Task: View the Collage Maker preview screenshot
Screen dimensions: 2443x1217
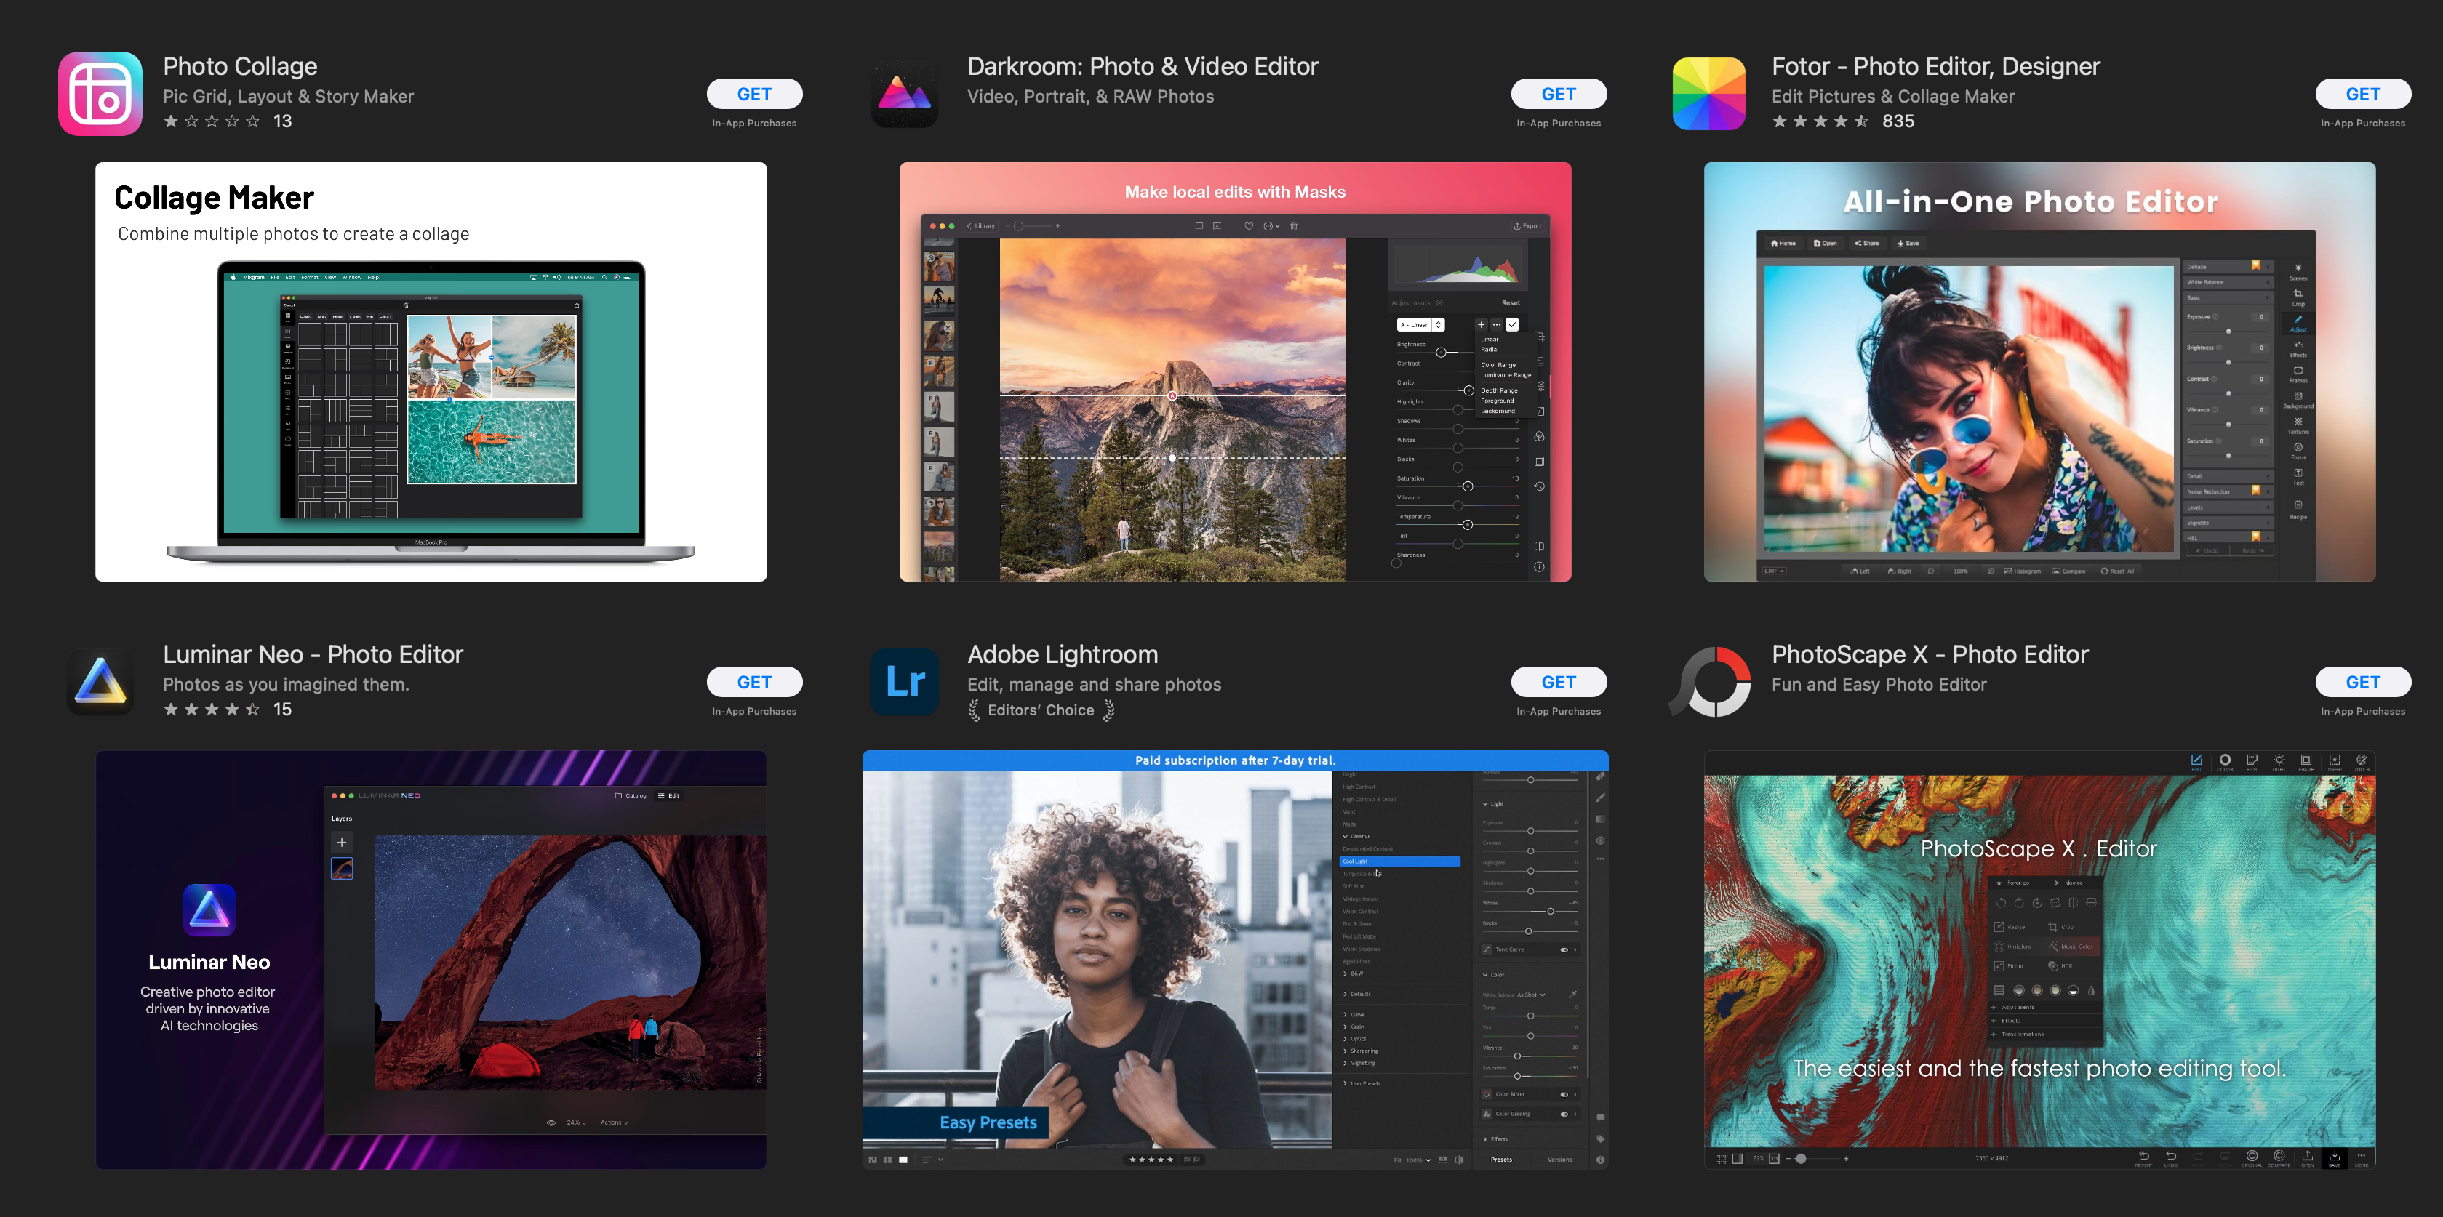Action: tap(431, 371)
